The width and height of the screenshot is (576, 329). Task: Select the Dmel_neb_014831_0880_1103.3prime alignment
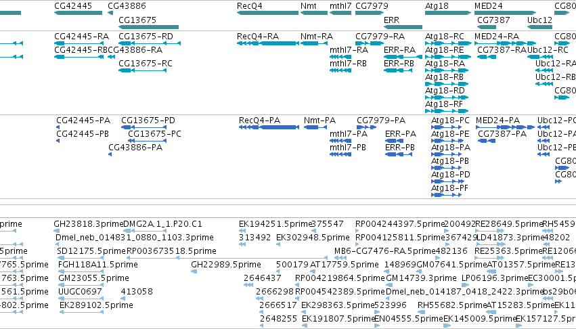58,244
